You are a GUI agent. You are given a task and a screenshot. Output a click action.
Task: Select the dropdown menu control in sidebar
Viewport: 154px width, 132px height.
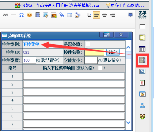click(142, 60)
